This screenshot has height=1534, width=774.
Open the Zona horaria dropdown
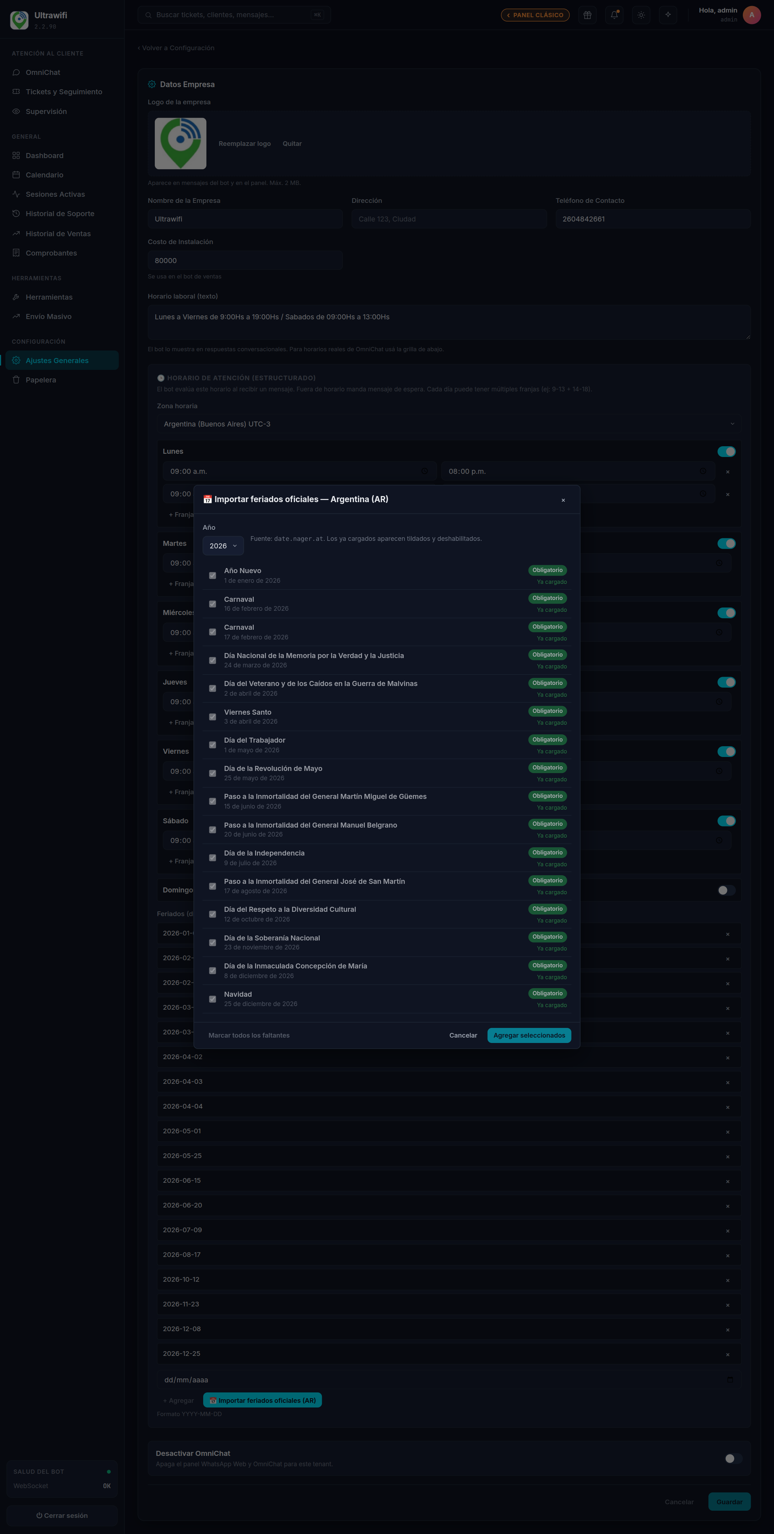click(x=449, y=424)
